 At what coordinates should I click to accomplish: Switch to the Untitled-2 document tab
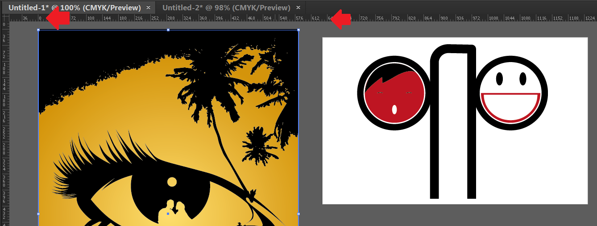pos(226,8)
